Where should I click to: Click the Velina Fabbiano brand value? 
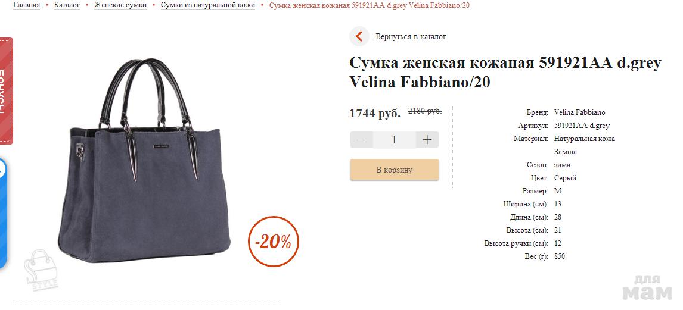579,112
